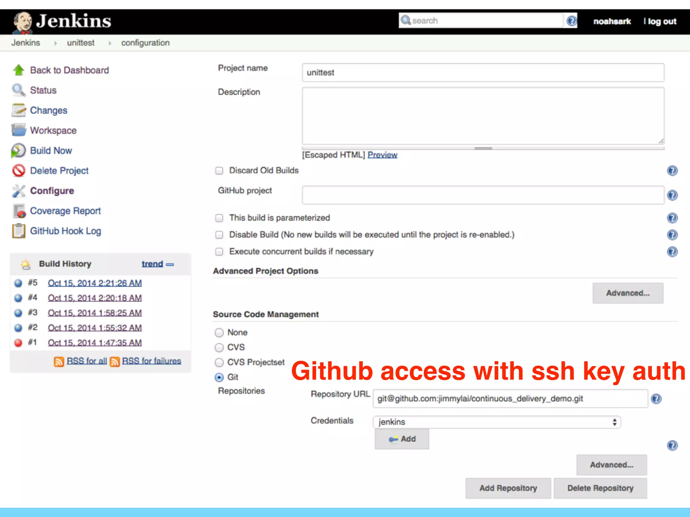Screen dimensions: 690x517
Task: Click the Delete Project red prohibited icon
Action: (x=19, y=170)
